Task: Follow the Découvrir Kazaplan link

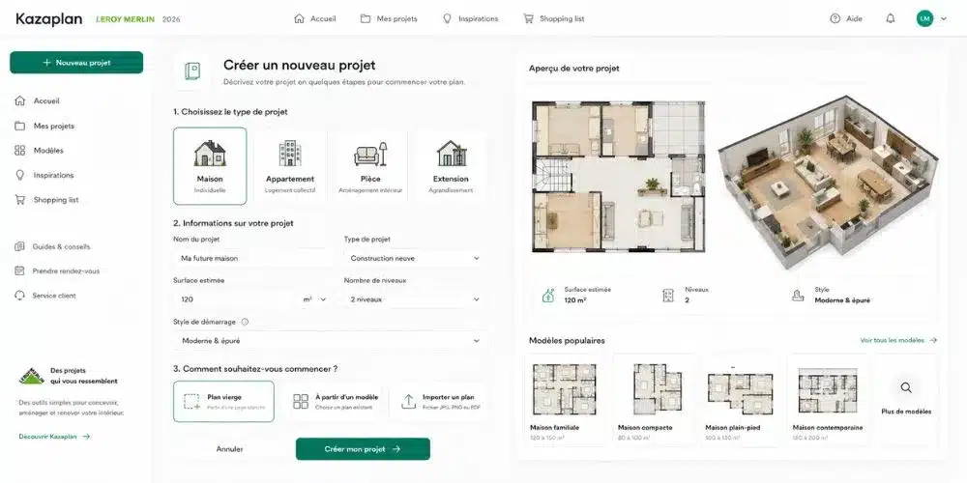Action: [x=54, y=437]
